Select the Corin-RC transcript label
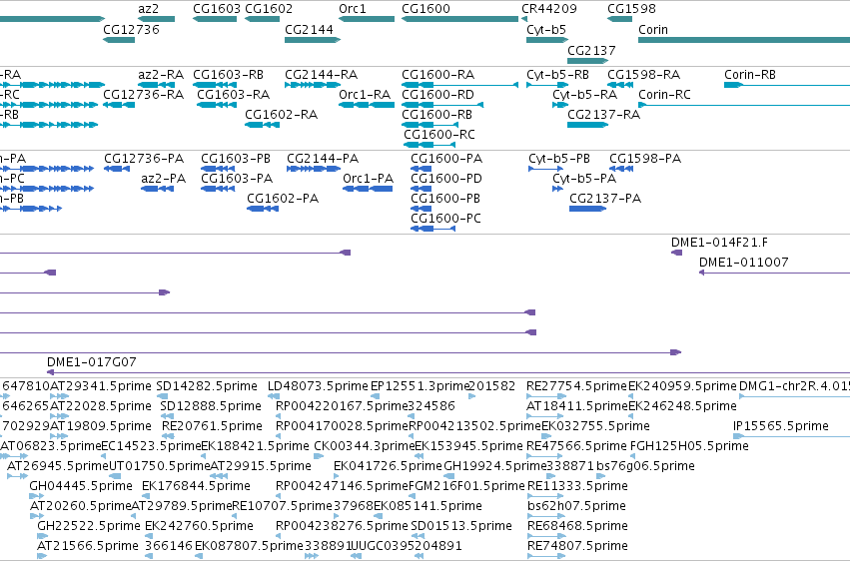850x561 pixels. tap(664, 95)
